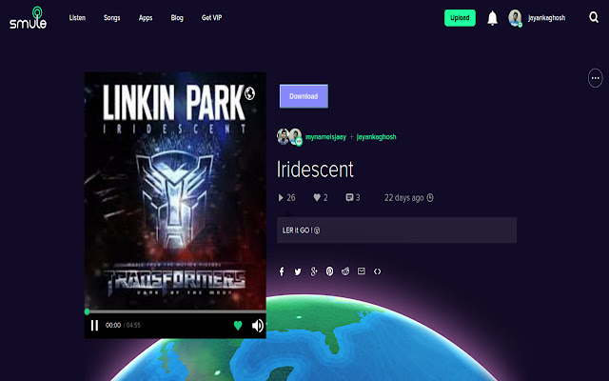The height and width of the screenshot is (381, 609).
Task: Click the Download button
Action: coord(304,96)
